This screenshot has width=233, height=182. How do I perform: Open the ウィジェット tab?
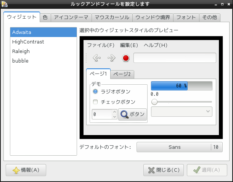tap(22, 17)
